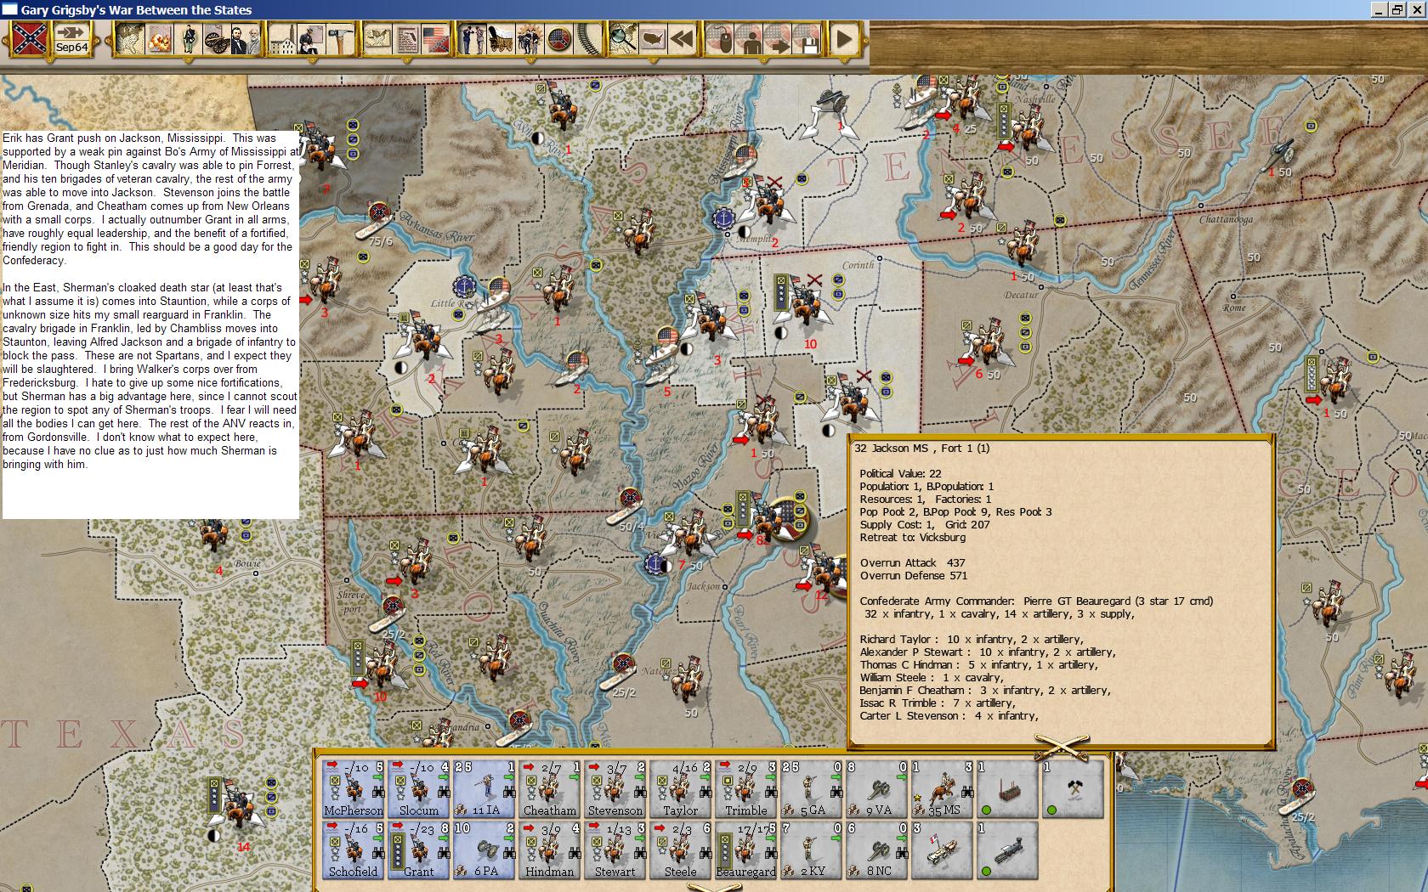The height and width of the screenshot is (892, 1428).
Task: Click crossed swords at unit panel top
Action: click(1060, 747)
